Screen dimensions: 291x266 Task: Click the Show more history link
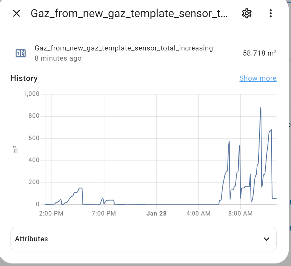(258, 78)
